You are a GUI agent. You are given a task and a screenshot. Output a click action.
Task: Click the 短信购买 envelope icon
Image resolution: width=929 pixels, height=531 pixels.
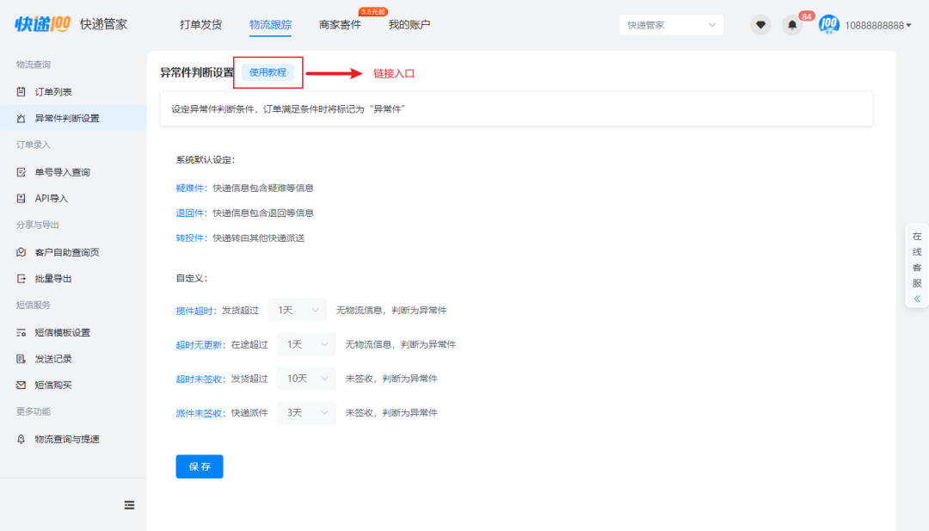(22, 386)
